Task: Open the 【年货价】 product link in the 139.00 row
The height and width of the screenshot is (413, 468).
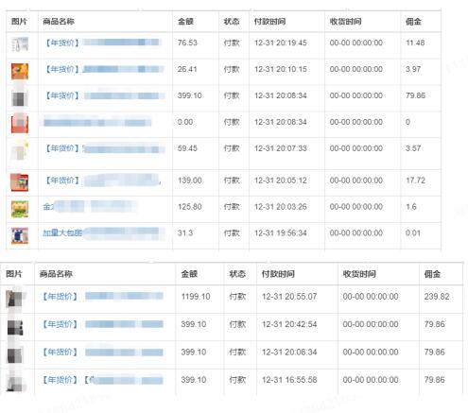Action: coord(102,180)
